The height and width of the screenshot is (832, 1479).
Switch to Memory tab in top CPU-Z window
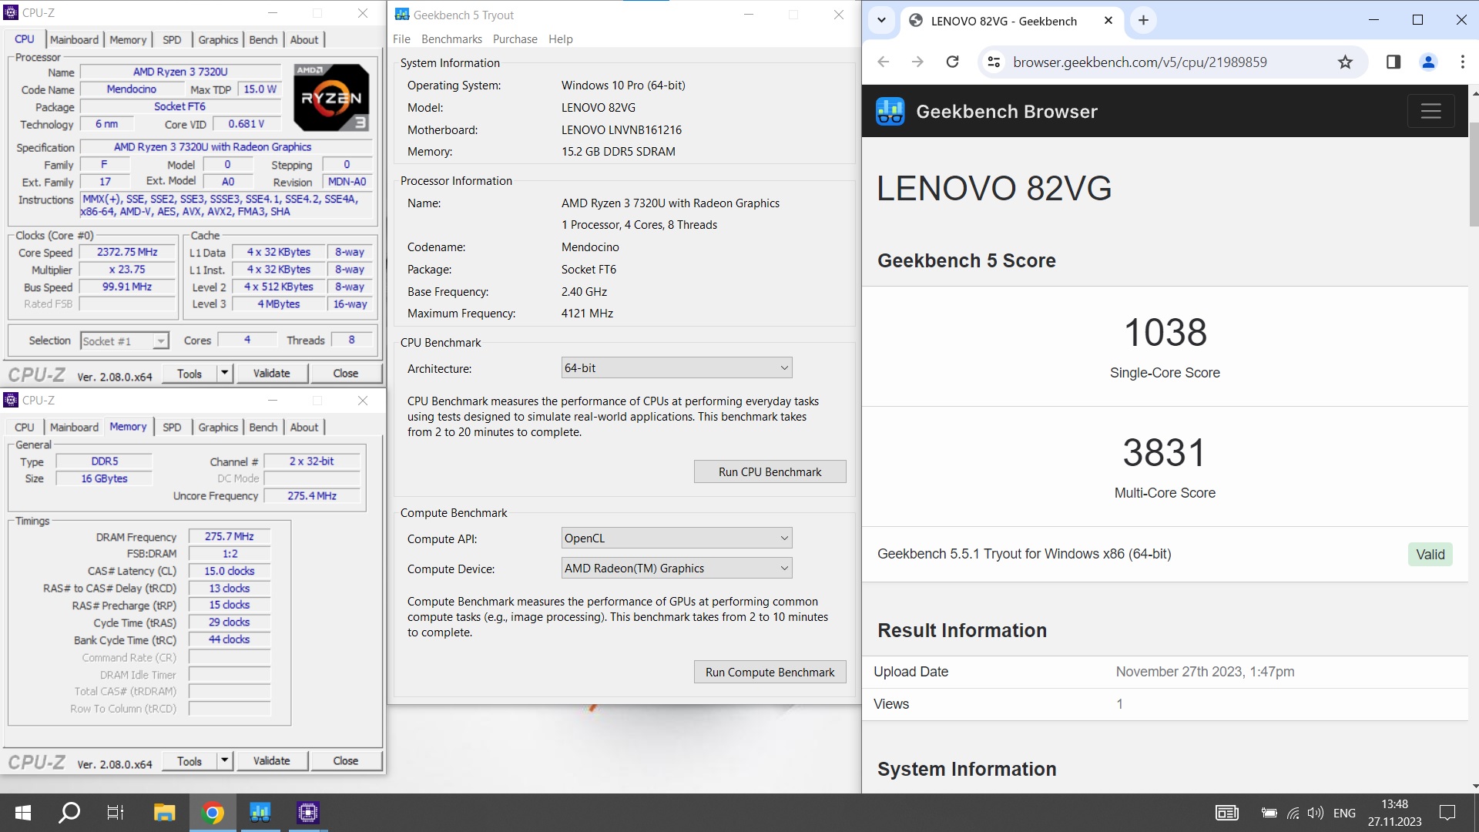[128, 40]
